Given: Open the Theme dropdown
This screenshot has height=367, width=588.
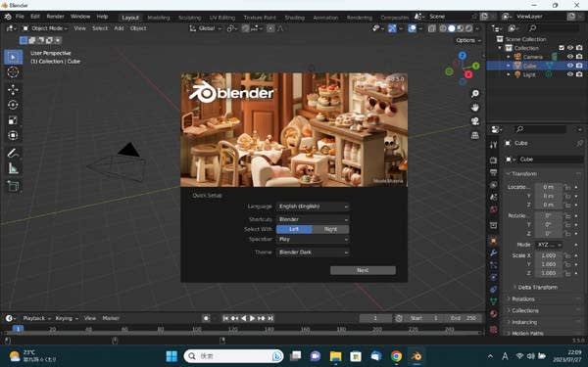Looking at the screenshot, I should coord(313,252).
